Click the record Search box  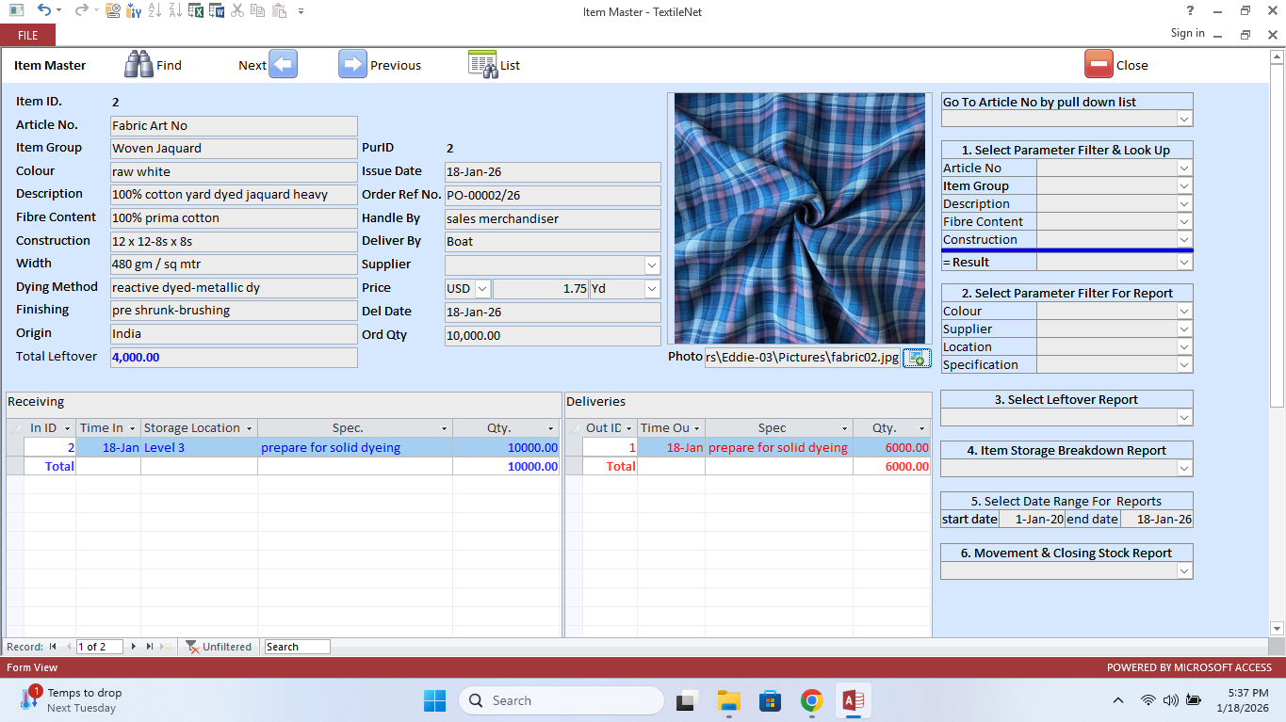click(x=297, y=647)
